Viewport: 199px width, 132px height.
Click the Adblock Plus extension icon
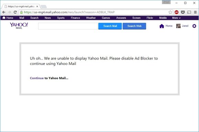pos(176,12)
